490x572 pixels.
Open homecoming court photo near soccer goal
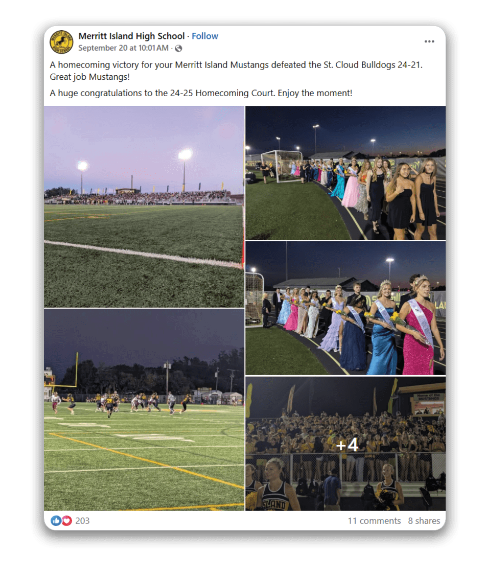click(x=345, y=173)
